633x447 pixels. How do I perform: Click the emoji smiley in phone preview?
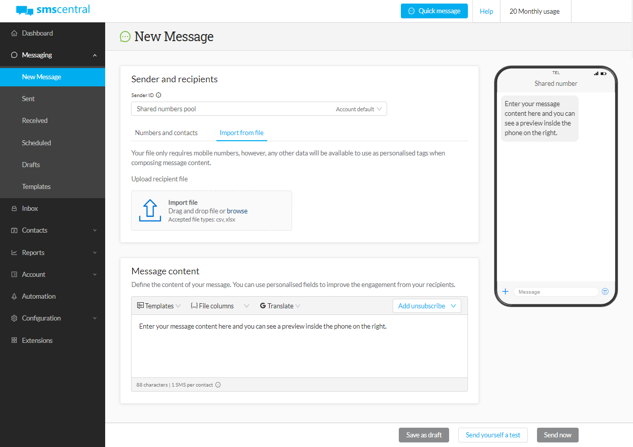[x=605, y=292]
